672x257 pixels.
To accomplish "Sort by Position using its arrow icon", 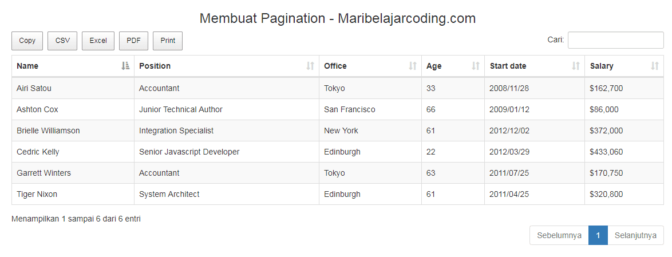I will click(x=310, y=66).
